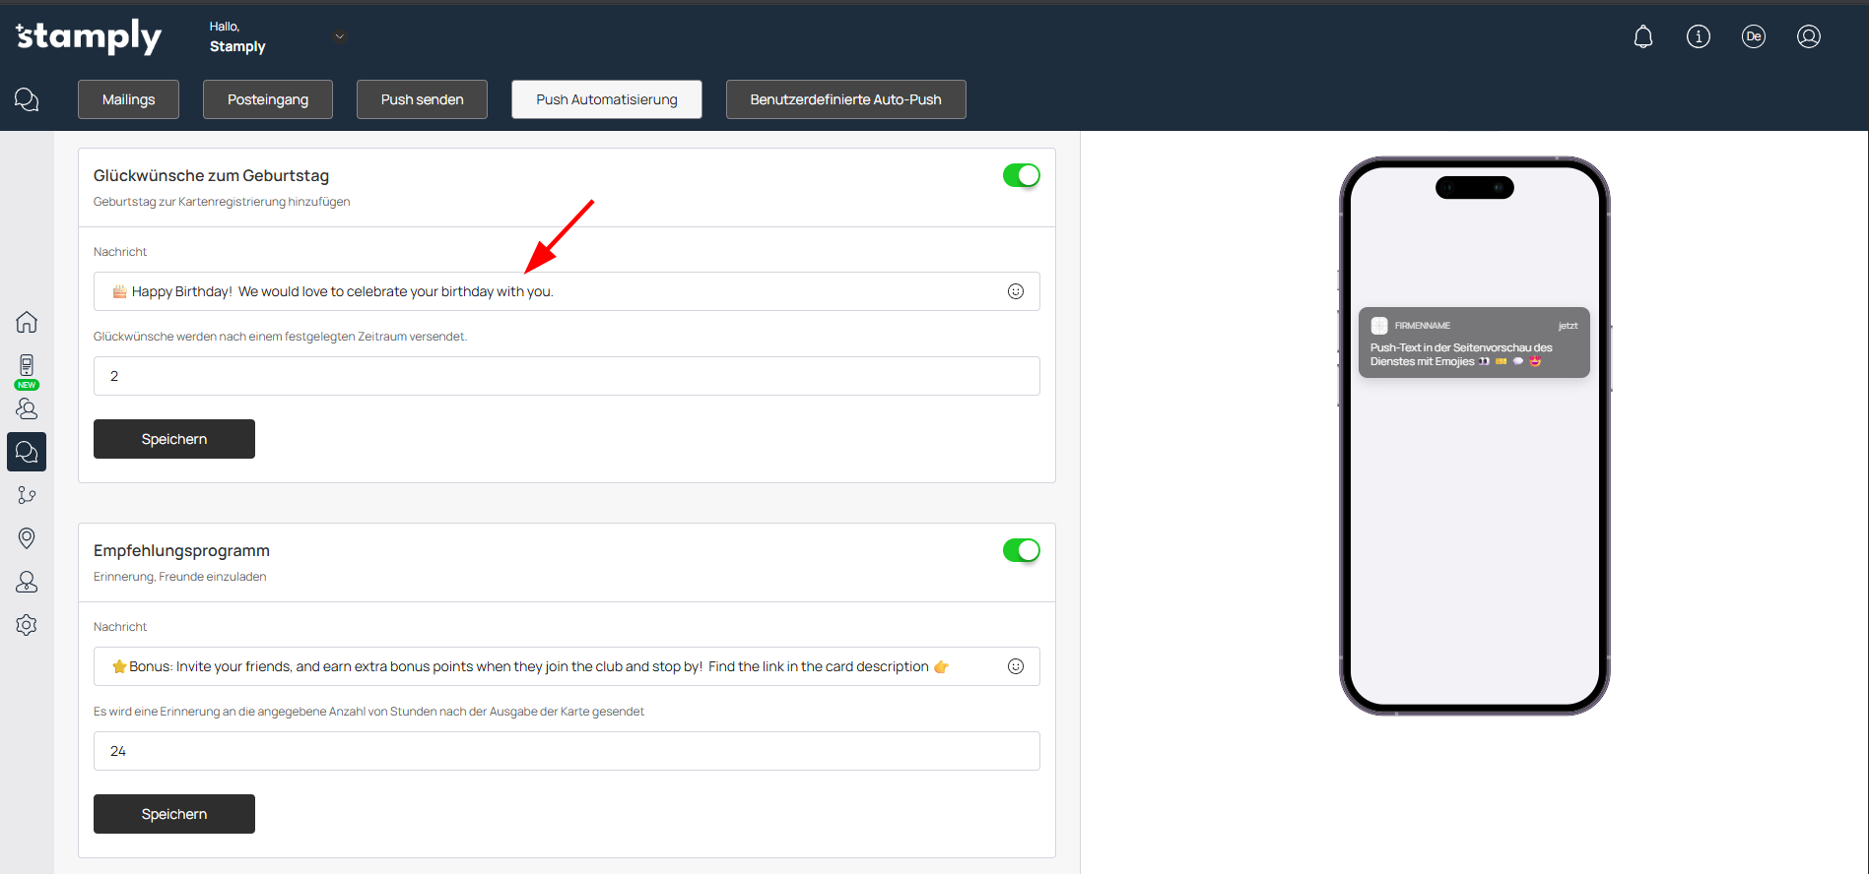Open the notifications bell icon
1869x874 pixels.
pos(1642,37)
